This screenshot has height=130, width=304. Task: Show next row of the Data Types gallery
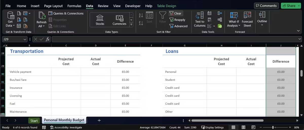pos(131,20)
